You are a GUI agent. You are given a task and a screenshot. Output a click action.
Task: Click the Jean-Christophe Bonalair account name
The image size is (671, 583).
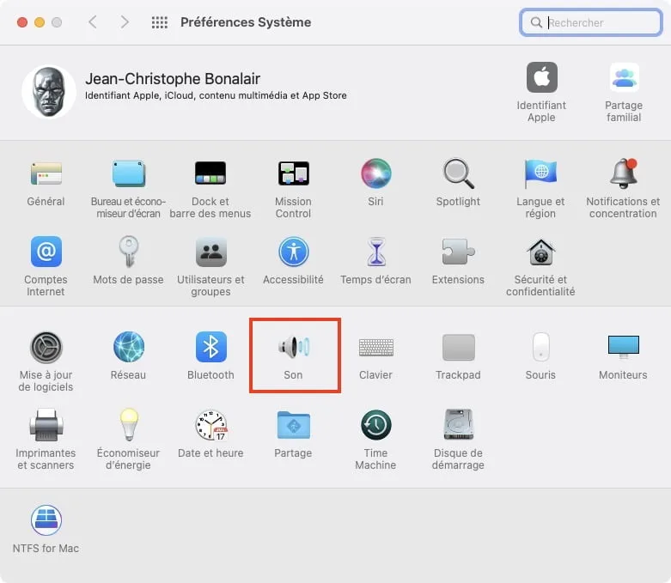click(173, 79)
